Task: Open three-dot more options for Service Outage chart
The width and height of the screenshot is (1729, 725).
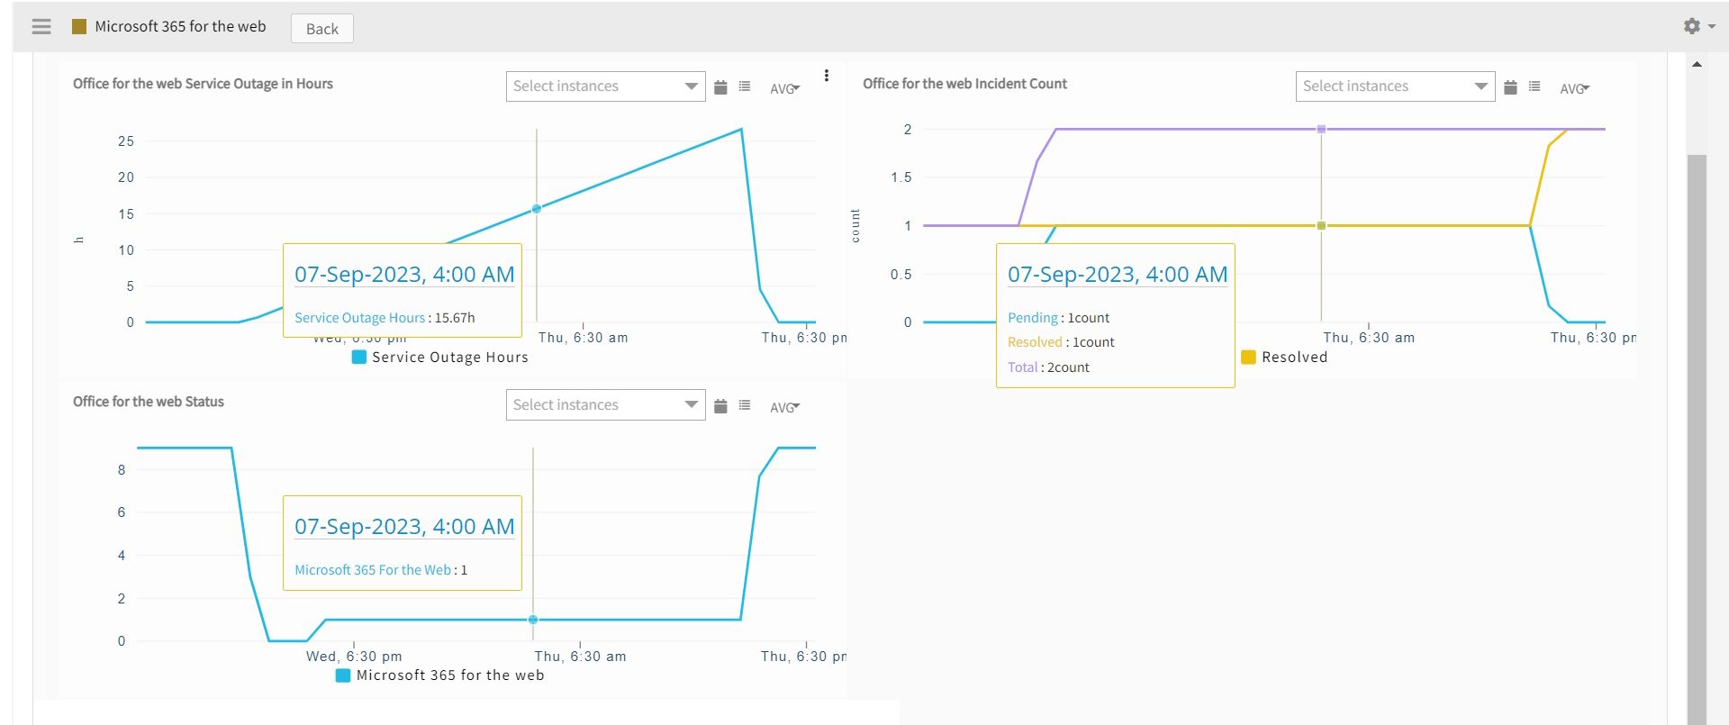Action: coord(827,76)
